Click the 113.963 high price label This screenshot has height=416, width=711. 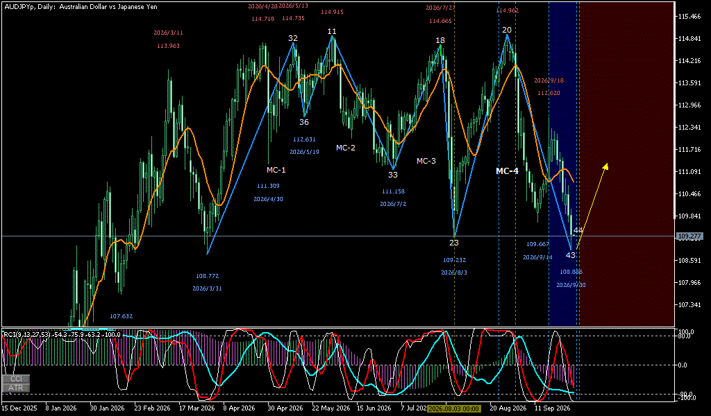pyautogui.click(x=168, y=46)
